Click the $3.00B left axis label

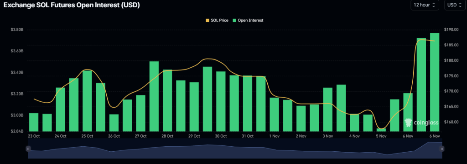[x=17, y=115]
